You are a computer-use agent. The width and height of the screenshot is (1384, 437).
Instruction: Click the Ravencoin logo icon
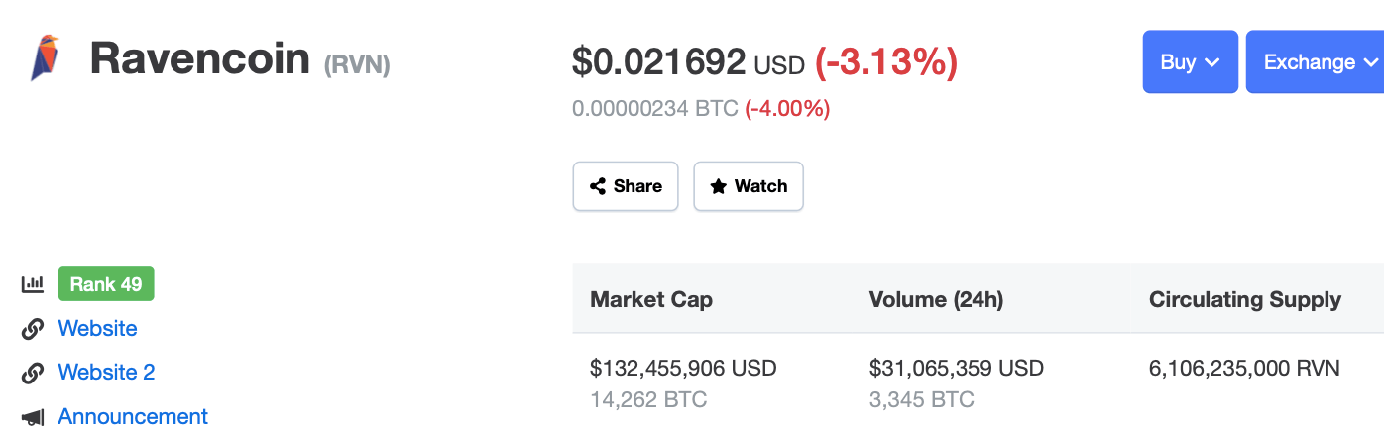(45, 57)
